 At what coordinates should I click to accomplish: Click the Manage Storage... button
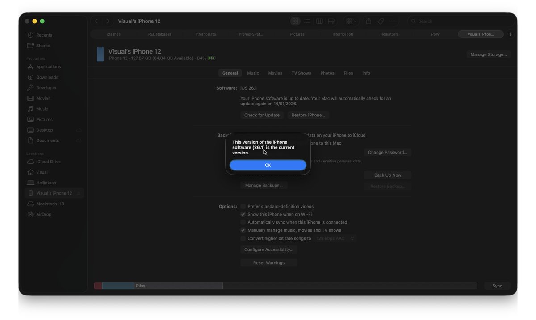pyautogui.click(x=489, y=54)
